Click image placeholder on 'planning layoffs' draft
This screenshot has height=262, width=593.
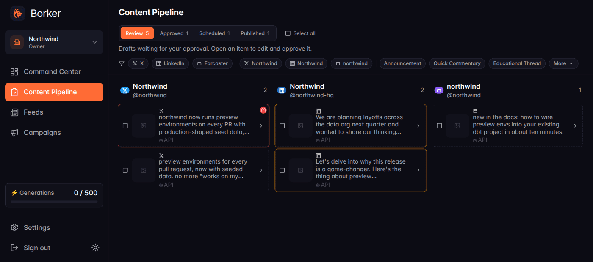tap(300, 126)
